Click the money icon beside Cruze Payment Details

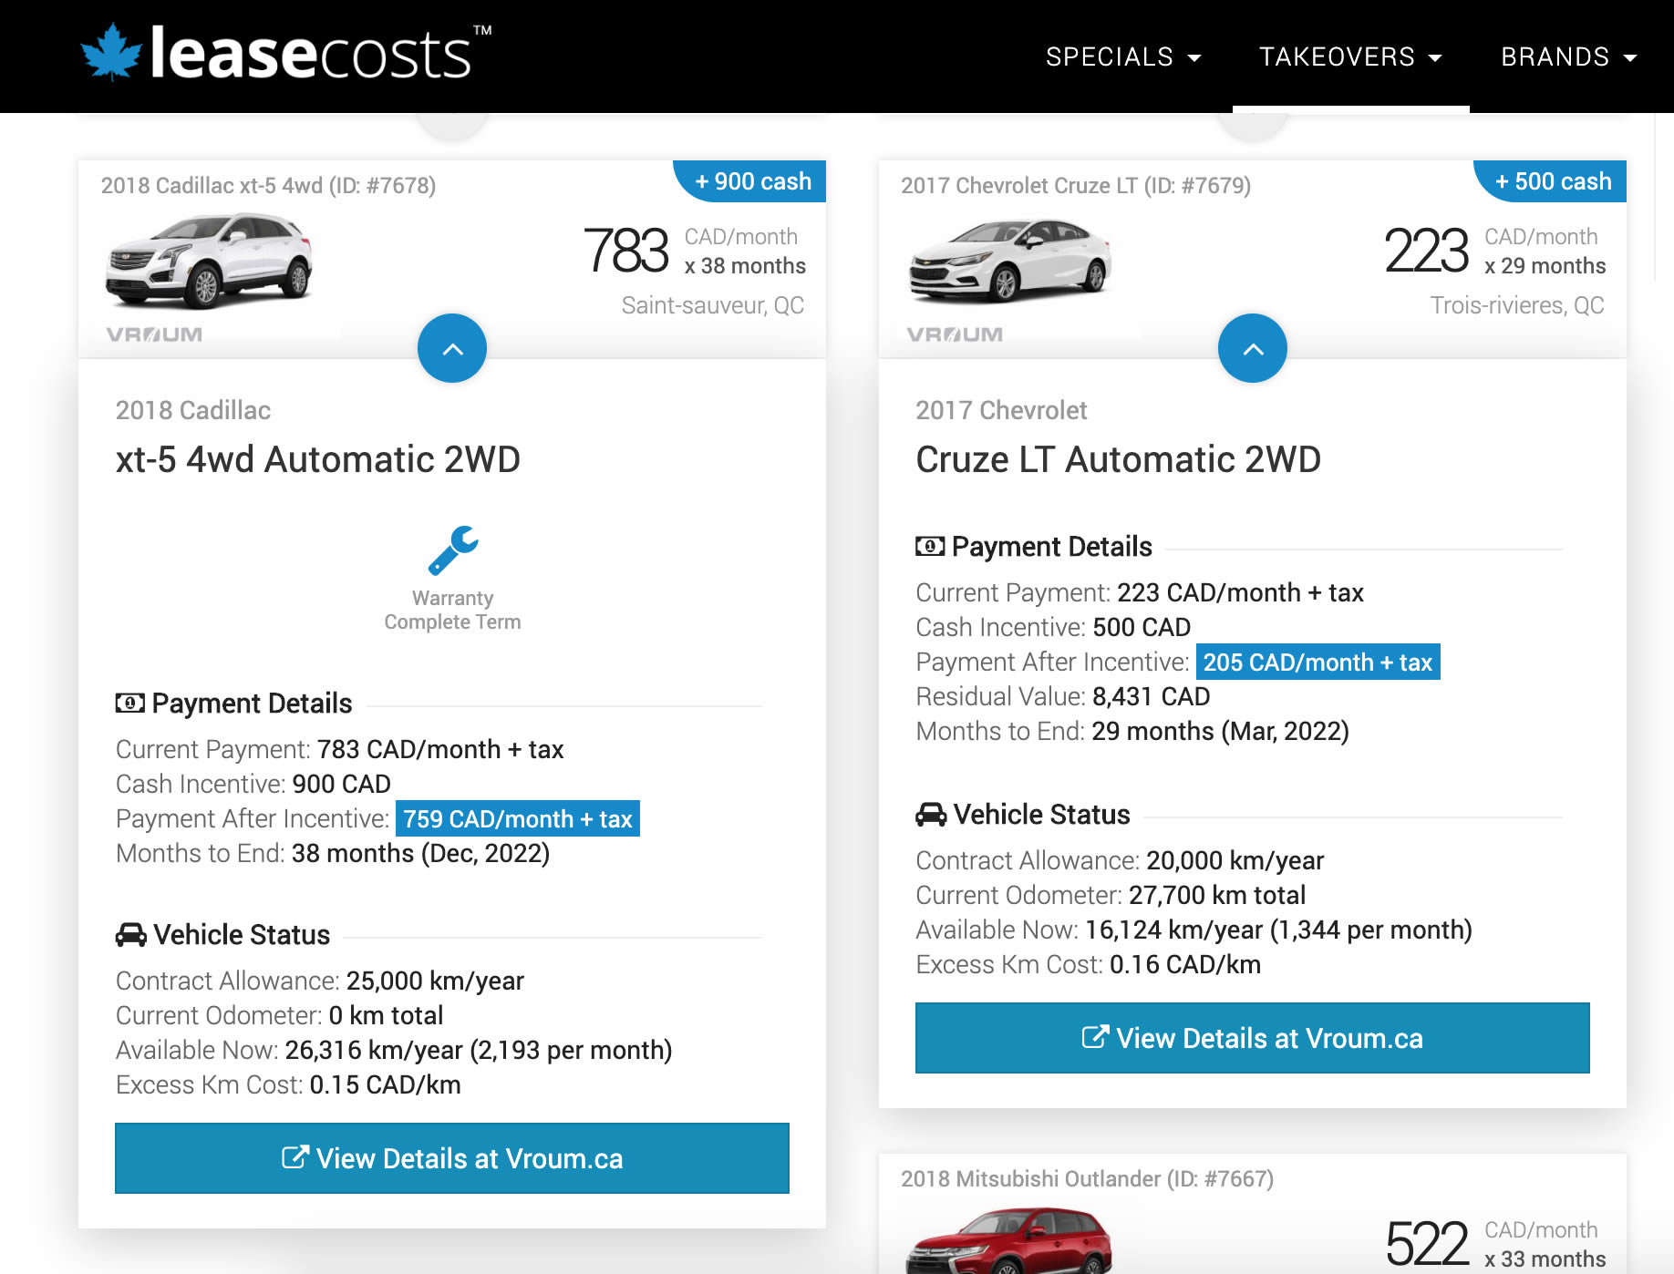[930, 546]
